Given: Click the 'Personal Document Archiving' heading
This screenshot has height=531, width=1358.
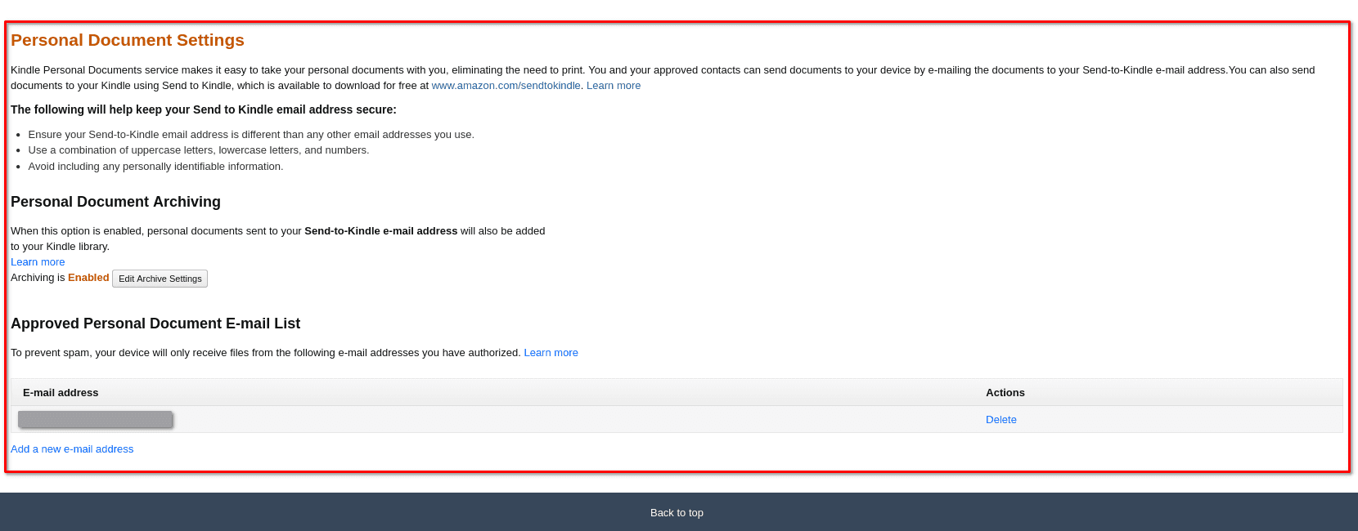Looking at the screenshot, I should (115, 202).
